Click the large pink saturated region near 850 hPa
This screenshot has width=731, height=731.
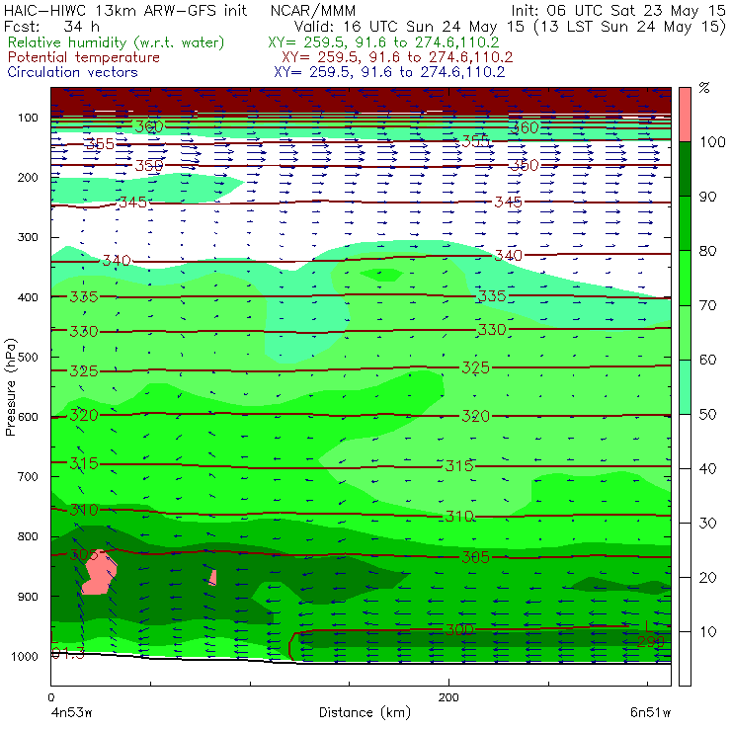pyautogui.click(x=100, y=573)
